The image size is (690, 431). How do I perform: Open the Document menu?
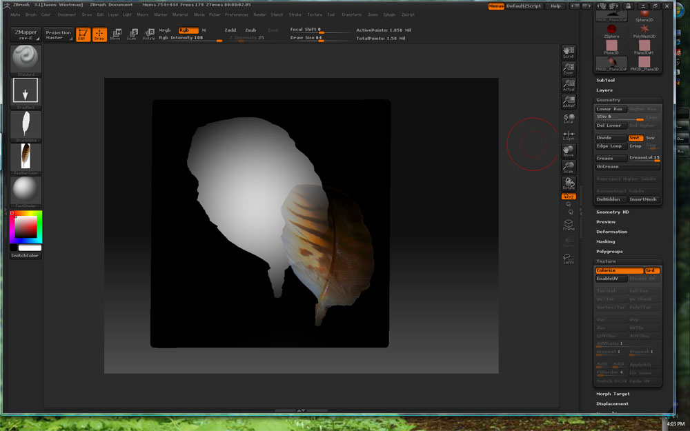point(67,14)
